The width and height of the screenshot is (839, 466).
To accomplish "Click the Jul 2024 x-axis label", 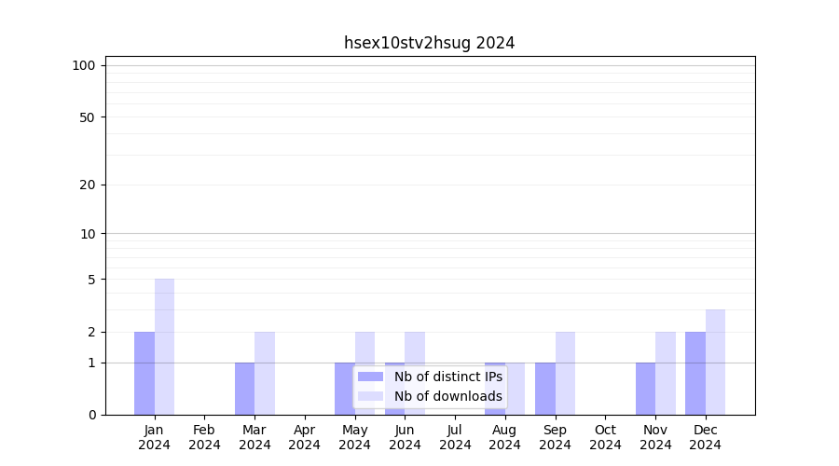I will point(455,437).
